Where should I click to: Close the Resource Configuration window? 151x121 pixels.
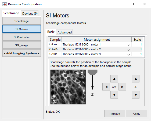[x=145, y=4]
